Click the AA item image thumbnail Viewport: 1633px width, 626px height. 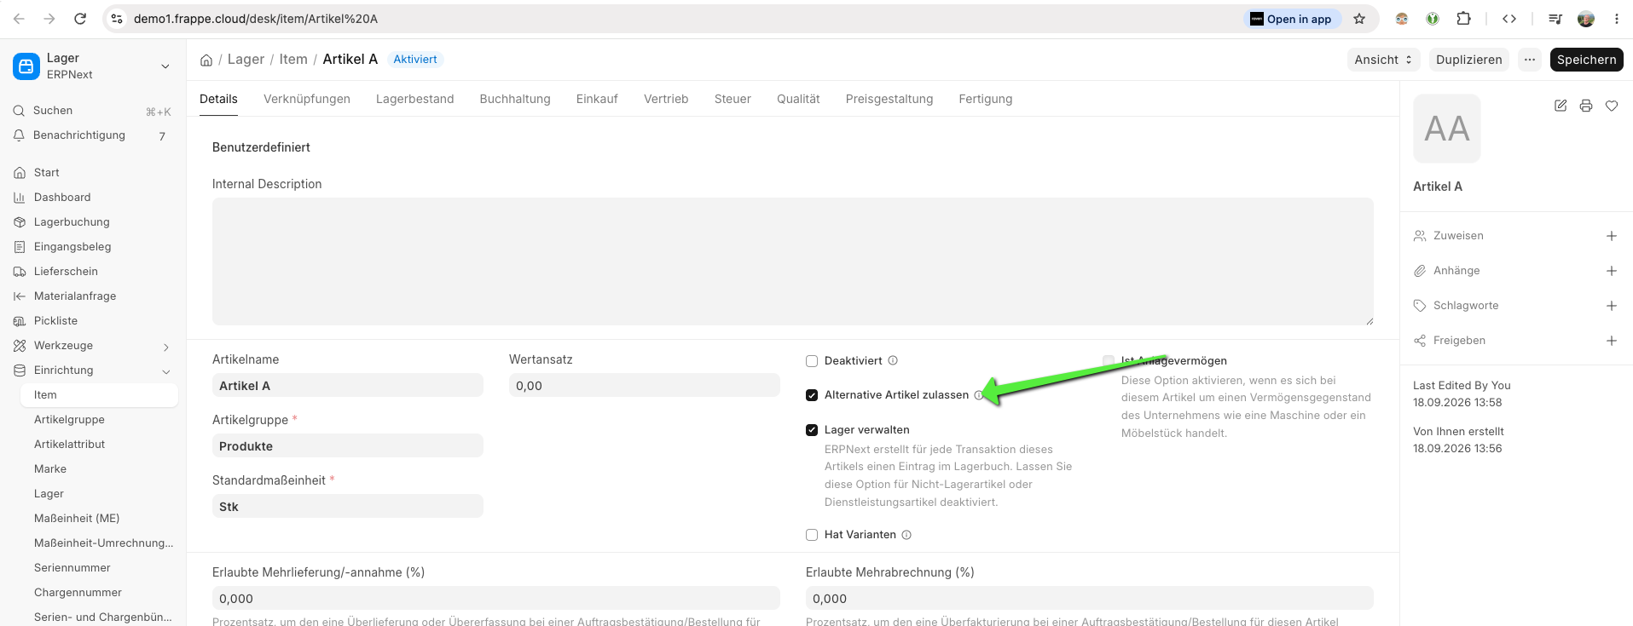[1447, 129]
